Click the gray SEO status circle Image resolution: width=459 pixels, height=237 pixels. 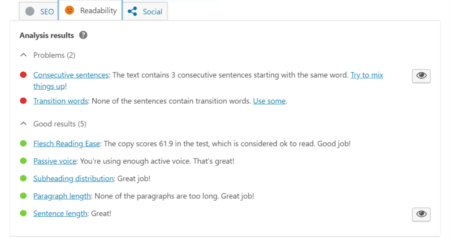[30, 11]
